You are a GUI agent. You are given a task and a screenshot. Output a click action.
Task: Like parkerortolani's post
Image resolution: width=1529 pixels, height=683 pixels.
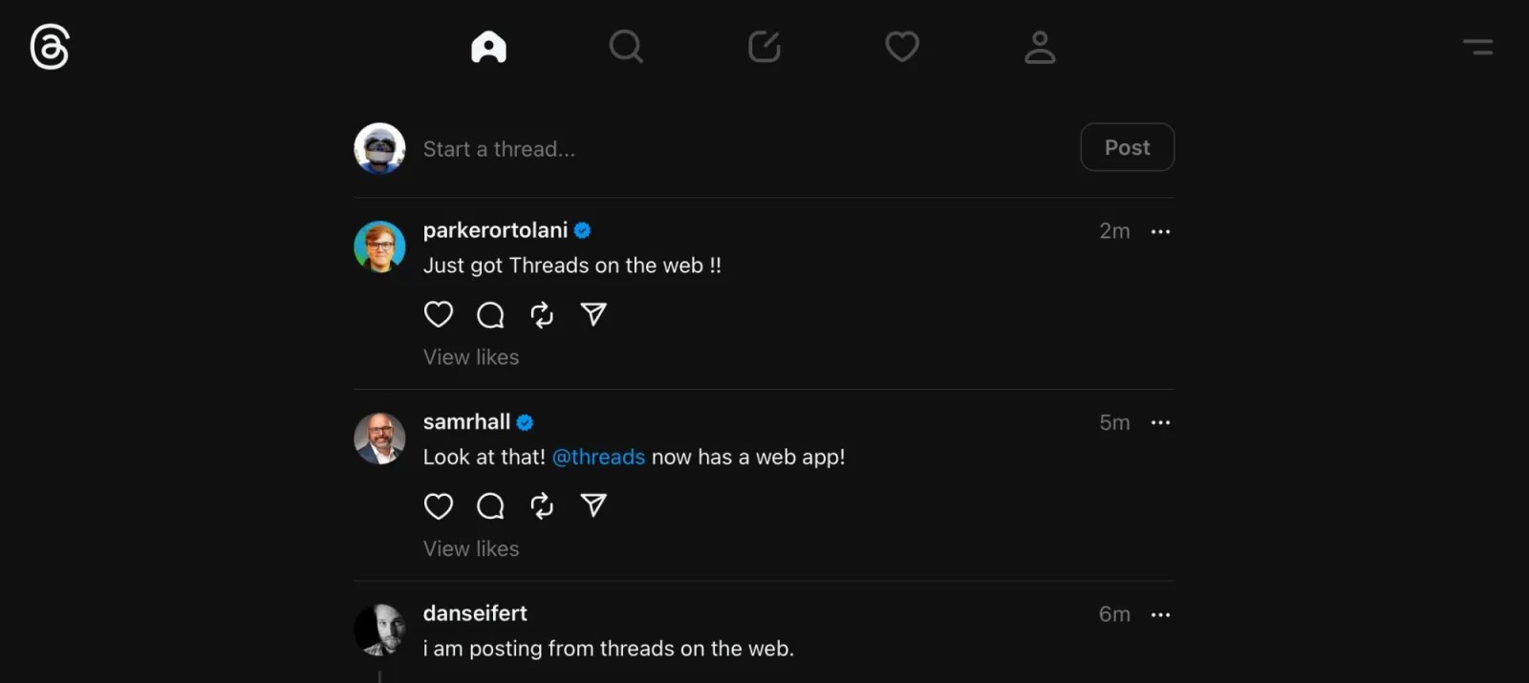[439, 314]
